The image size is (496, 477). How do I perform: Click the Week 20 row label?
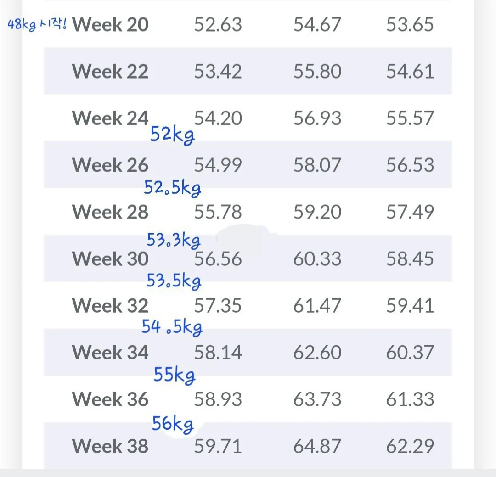click(x=110, y=24)
